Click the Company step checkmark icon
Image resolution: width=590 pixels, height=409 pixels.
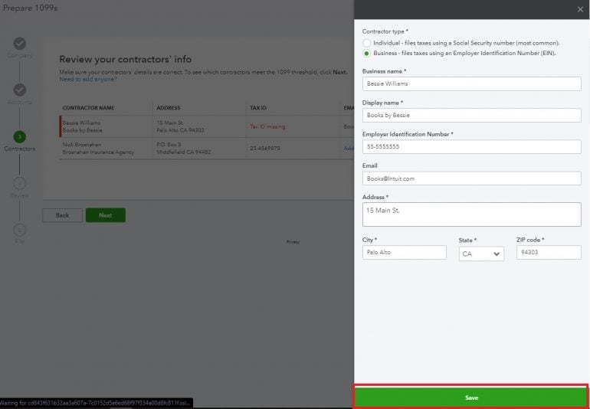tap(20, 44)
